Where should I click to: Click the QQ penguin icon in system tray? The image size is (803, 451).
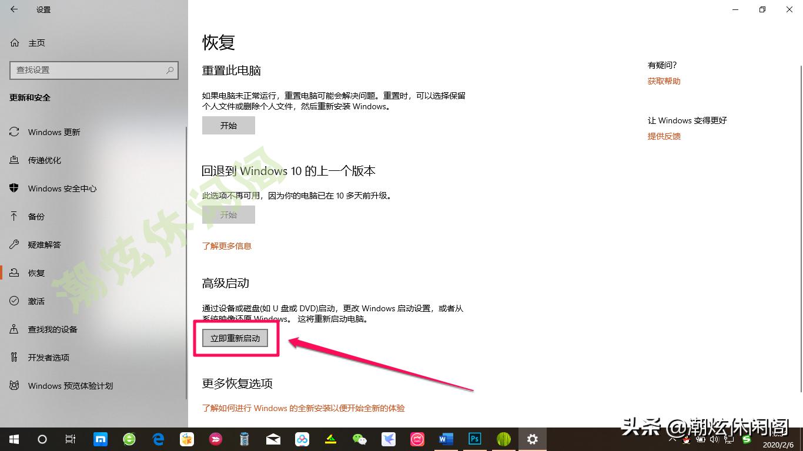pyautogui.click(x=686, y=440)
